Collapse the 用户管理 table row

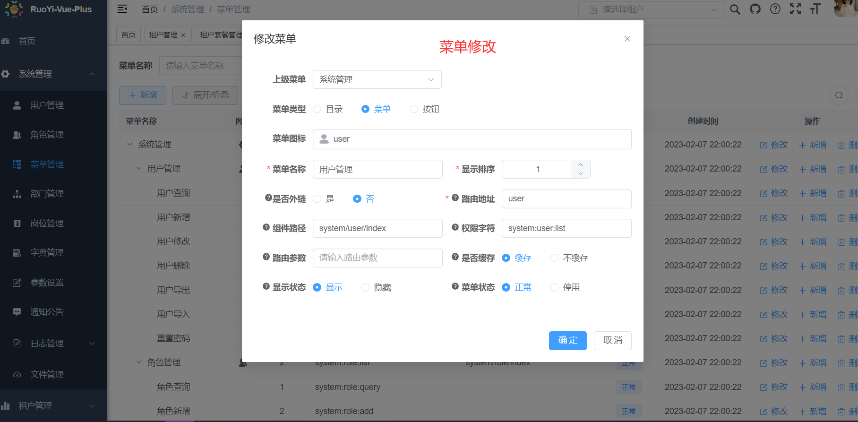pos(139,168)
